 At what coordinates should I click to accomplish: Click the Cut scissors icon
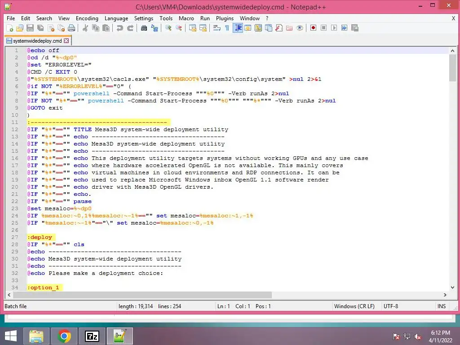pyautogui.click(x=85, y=28)
